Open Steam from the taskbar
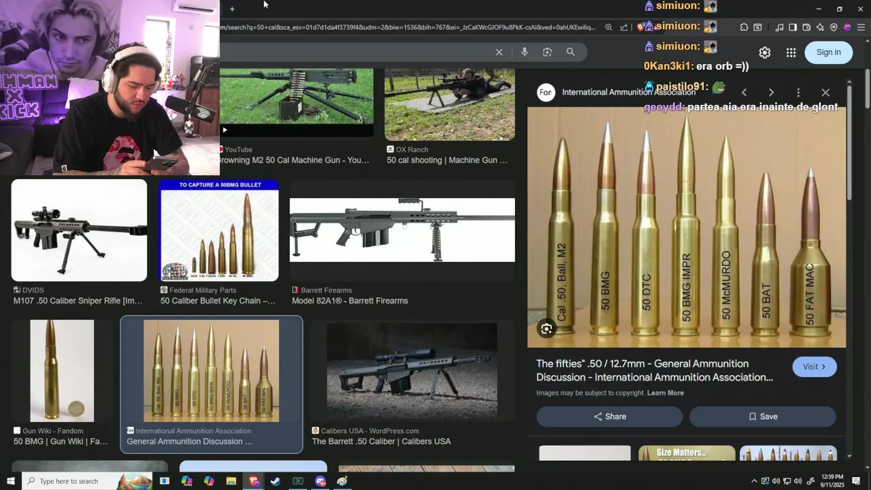871x490 pixels. tap(276, 481)
